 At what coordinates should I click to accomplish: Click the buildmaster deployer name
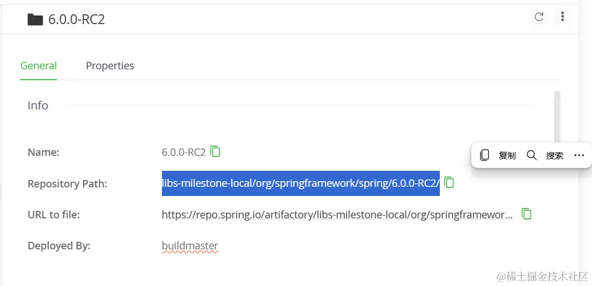coord(189,246)
